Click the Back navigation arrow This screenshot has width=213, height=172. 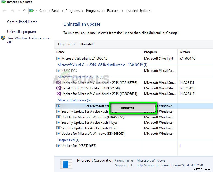(x=4, y=11)
